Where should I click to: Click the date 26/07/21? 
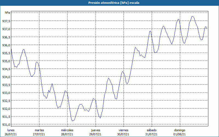click(x=11, y=134)
